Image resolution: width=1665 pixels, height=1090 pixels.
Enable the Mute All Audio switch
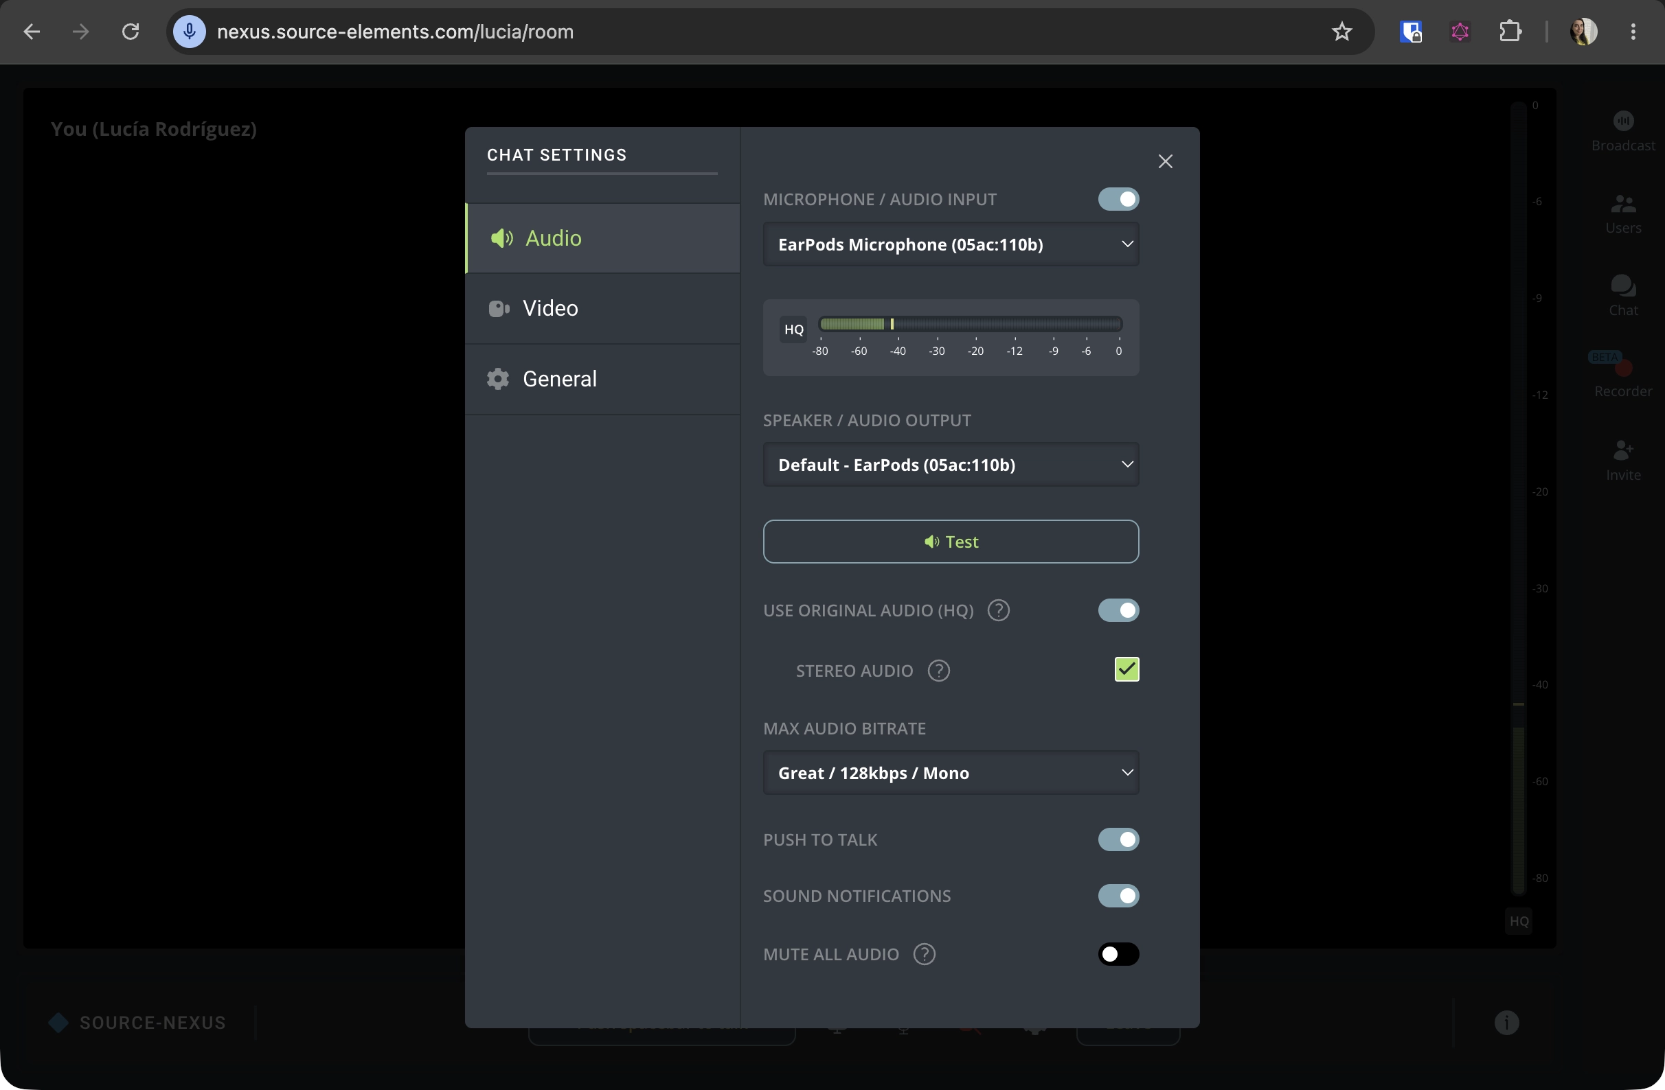tap(1118, 953)
